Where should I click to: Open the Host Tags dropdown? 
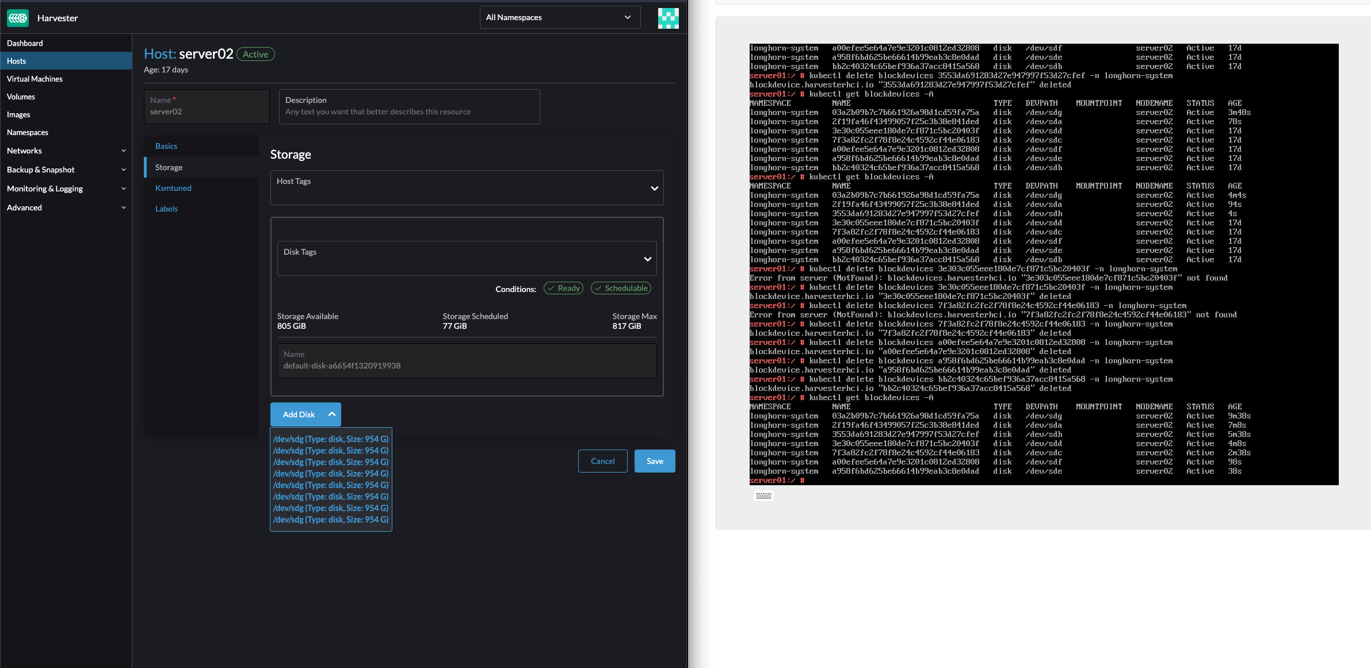coord(466,188)
